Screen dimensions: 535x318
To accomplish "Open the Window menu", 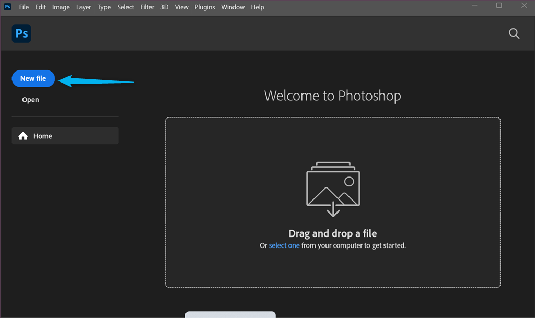I will click(x=232, y=7).
